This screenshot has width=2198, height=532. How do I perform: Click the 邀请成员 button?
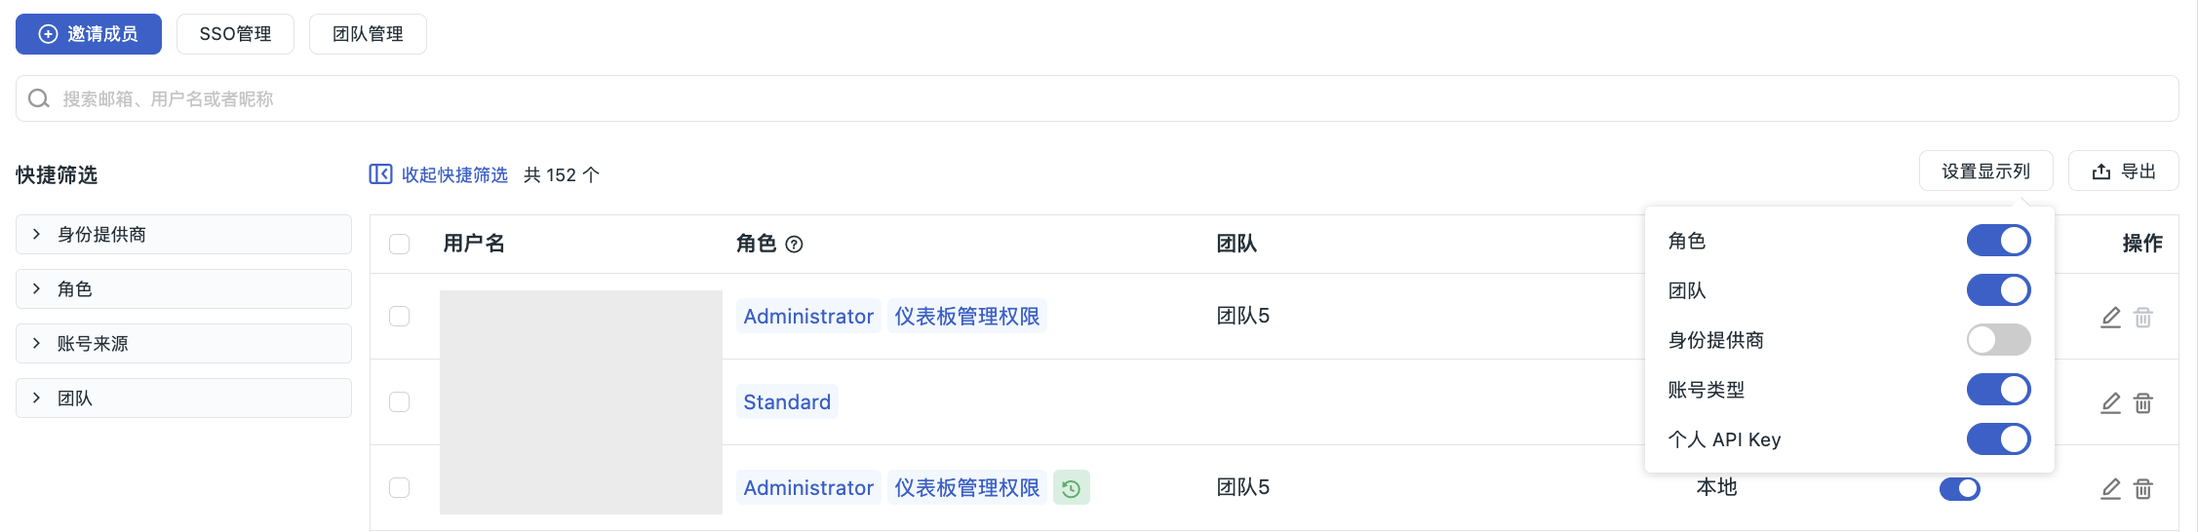[89, 34]
